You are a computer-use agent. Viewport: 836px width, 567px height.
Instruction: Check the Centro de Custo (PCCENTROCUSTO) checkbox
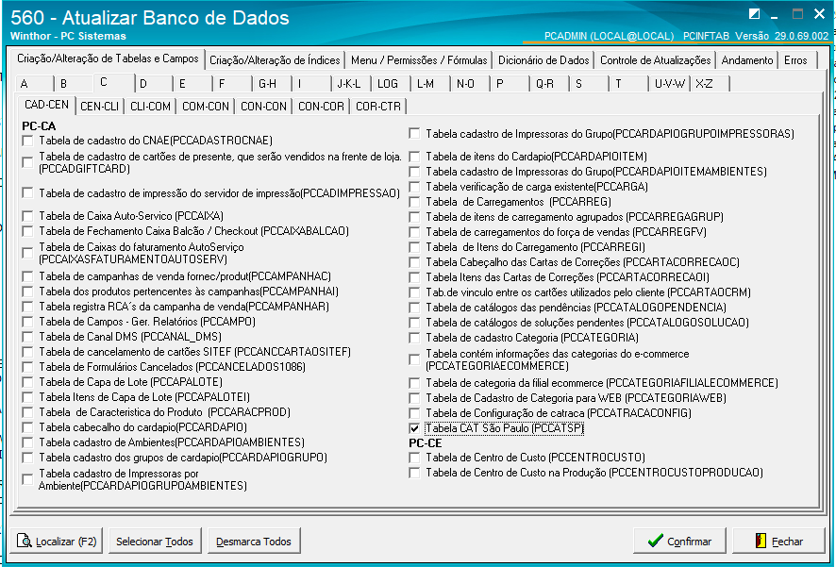click(x=414, y=458)
